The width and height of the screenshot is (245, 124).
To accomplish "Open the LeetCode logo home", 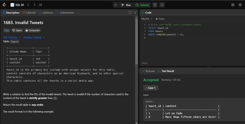I will click(x=4, y=5).
